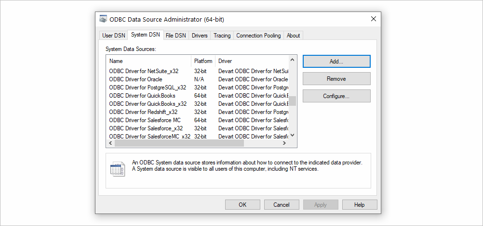Select ODBC Driver for QuickBooks_x32 row
The width and height of the screenshot is (483, 226).
point(198,103)
